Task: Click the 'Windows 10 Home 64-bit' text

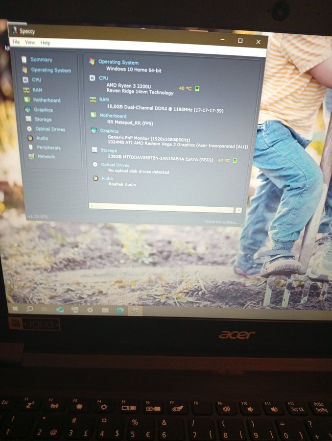Action: pyautogui.click(x=134, y=70)
